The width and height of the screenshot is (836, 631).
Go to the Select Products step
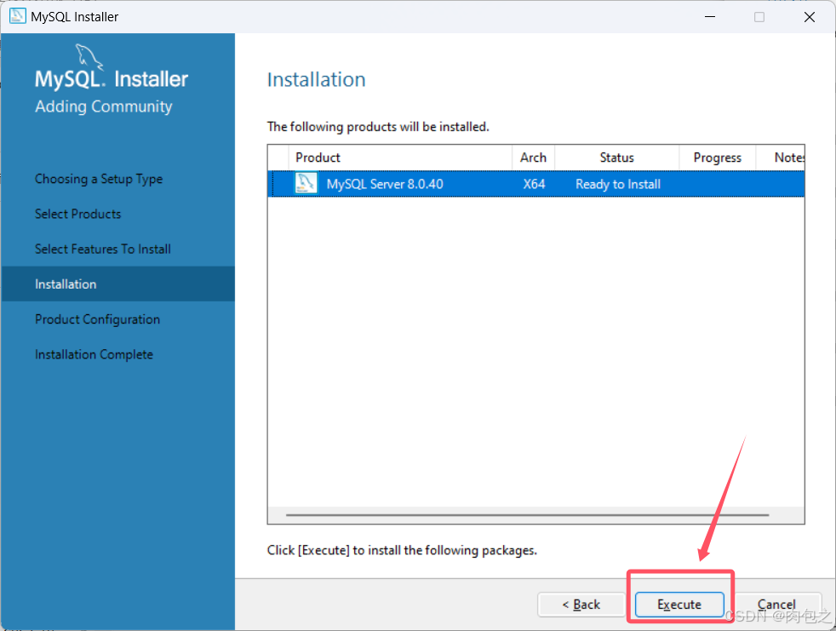pos(77,214)
